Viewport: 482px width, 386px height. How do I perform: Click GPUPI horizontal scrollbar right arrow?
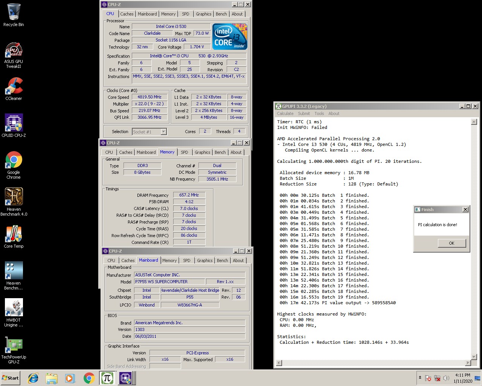coord(468,363)
